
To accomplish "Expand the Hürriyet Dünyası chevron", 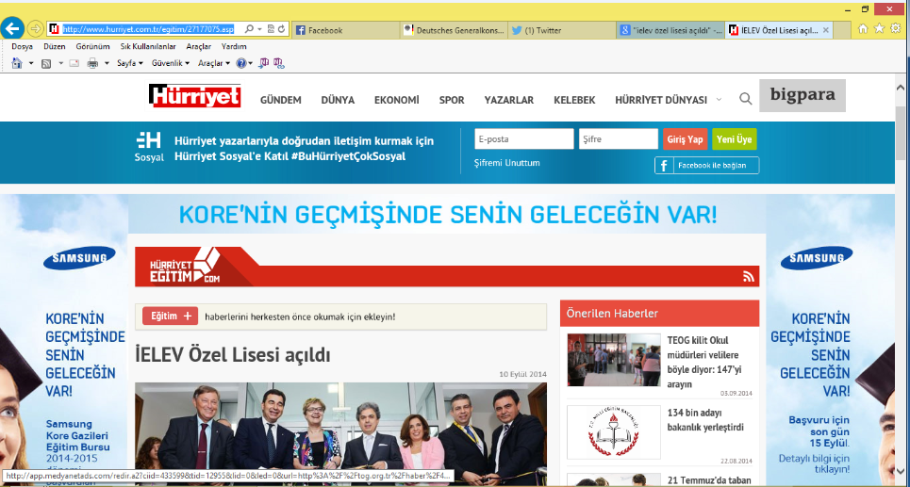I will [720, 100].
